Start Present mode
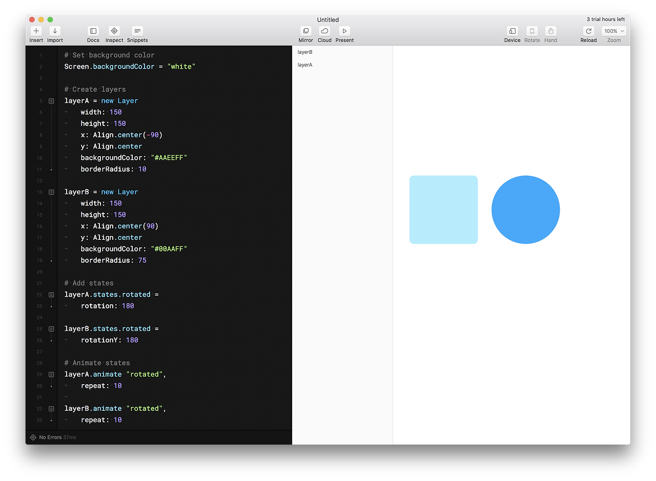The height and width of the screenshot is (481, 656). 344,31
